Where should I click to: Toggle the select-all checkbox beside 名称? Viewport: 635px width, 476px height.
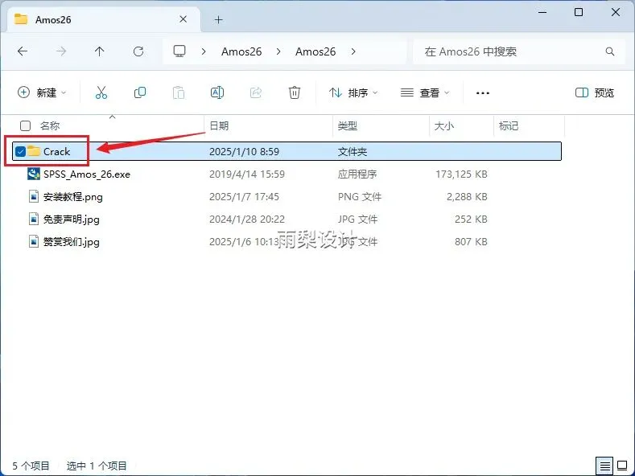click(x=26, y=126)
